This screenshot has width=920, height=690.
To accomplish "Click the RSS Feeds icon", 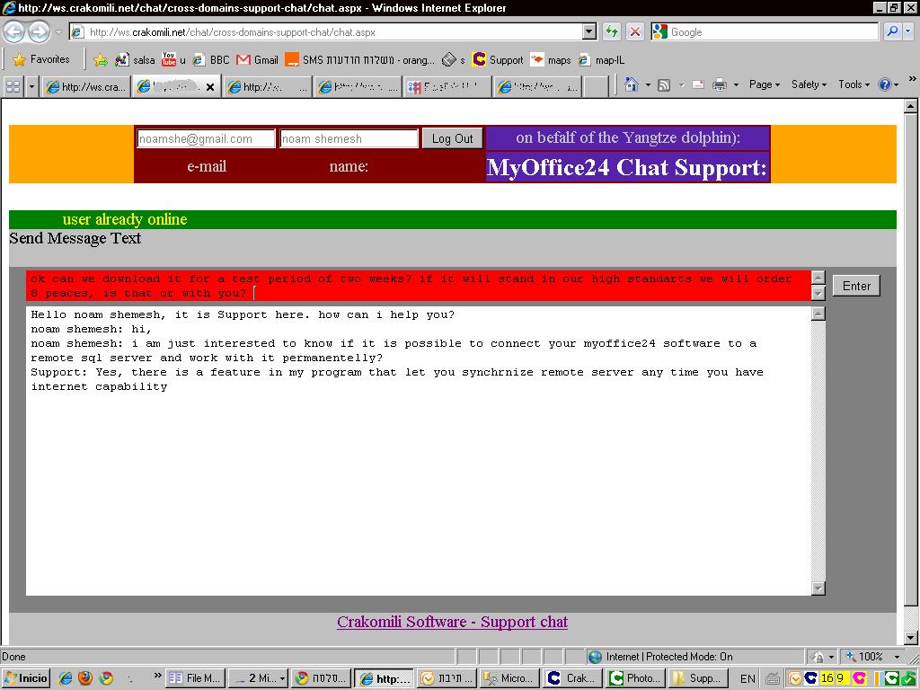I will coord(664,85).
